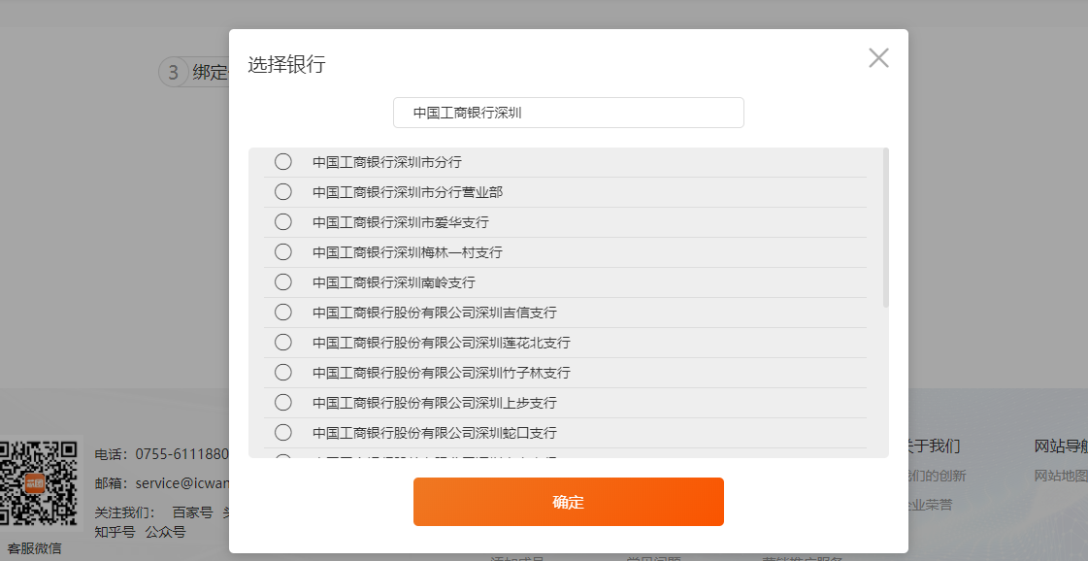Select the radio for 中国工商银行深圳市分行
Screen dimensions: 1088x561
pos(283,162)
